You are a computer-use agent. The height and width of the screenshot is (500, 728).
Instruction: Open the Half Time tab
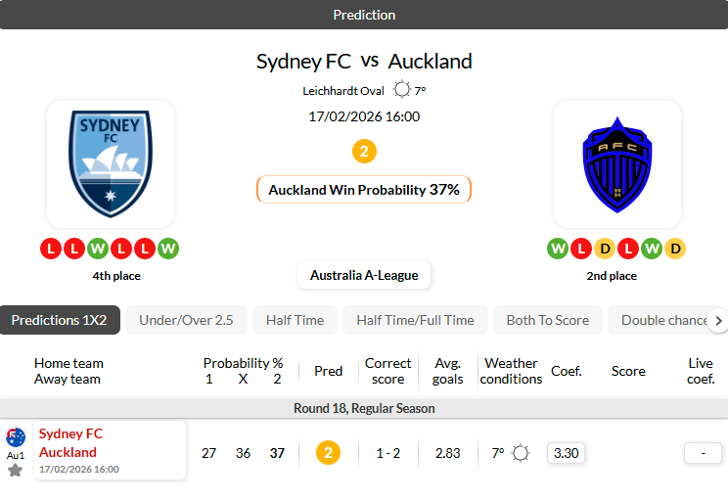click(295, 320)
